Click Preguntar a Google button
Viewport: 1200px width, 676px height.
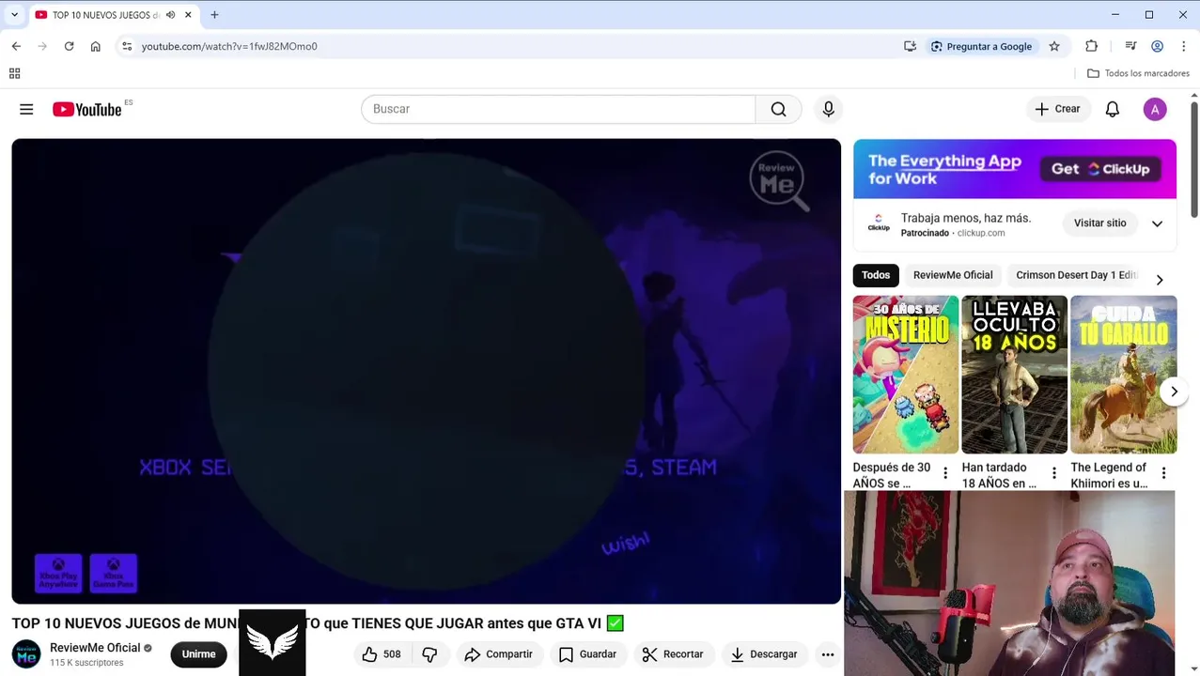pos(981,46)
